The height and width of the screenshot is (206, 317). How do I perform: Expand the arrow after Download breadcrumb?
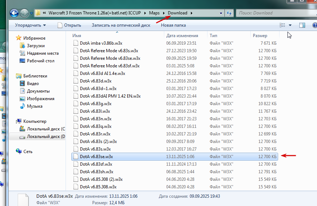pos(191,13)
